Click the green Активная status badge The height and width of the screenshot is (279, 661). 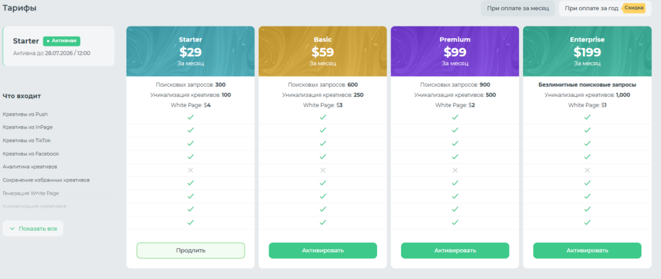tap(61, 41)
